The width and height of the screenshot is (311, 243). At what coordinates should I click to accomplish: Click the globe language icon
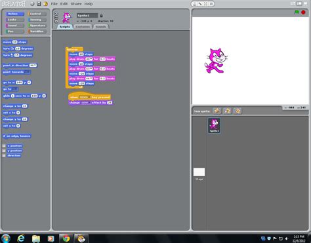click(x=32, y=4)
